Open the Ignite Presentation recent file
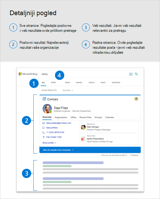This screenshot has width=160, height=199. (109, 139)
